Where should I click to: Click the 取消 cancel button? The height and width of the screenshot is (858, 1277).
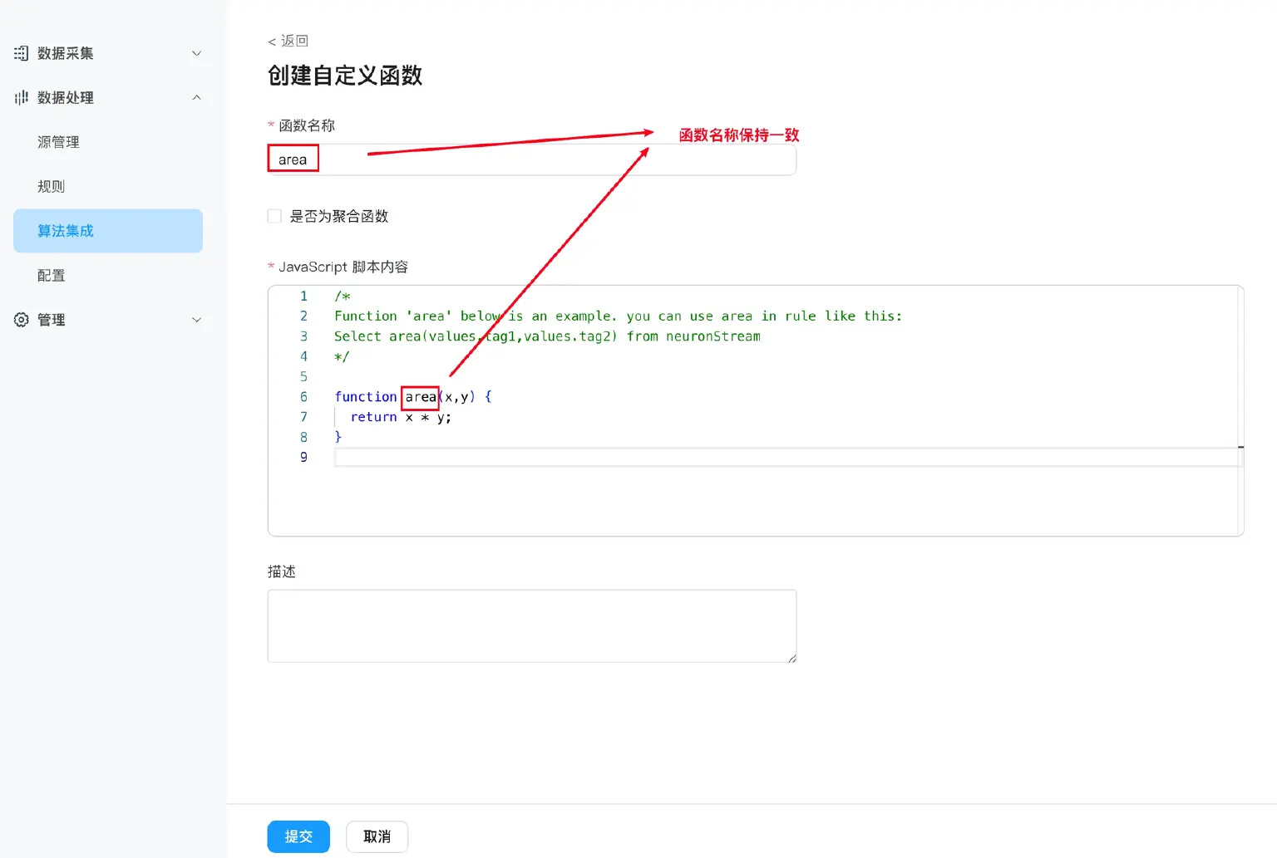[377, 836]
